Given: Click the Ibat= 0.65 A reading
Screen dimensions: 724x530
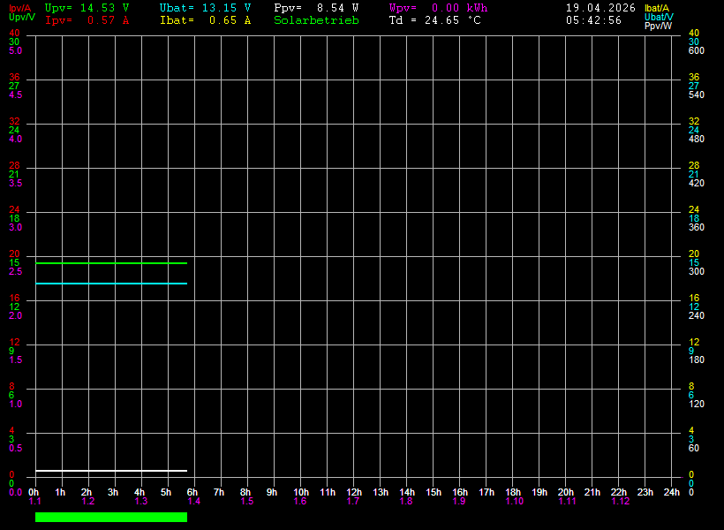Looking at the screenshot, I should pyautogui.click(x=205, y=20).
